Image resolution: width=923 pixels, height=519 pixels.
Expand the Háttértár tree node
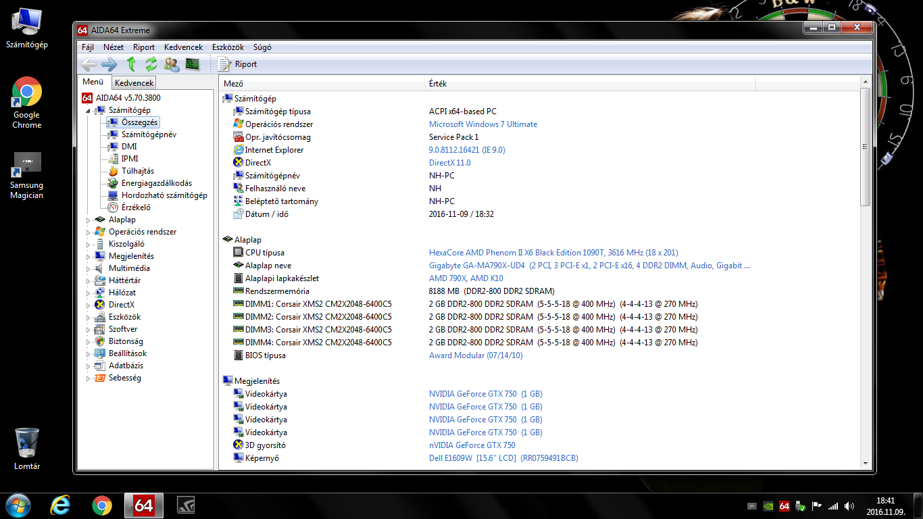click(88, 280)
